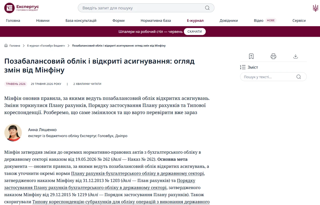Click the ТРАВЕНЬ 2026 tag
Image resolution: width=320 pixels, height=205 pixels.
coord(16,84)
